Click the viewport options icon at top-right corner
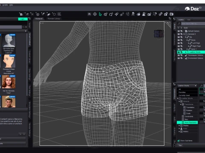 coord(170,19)
